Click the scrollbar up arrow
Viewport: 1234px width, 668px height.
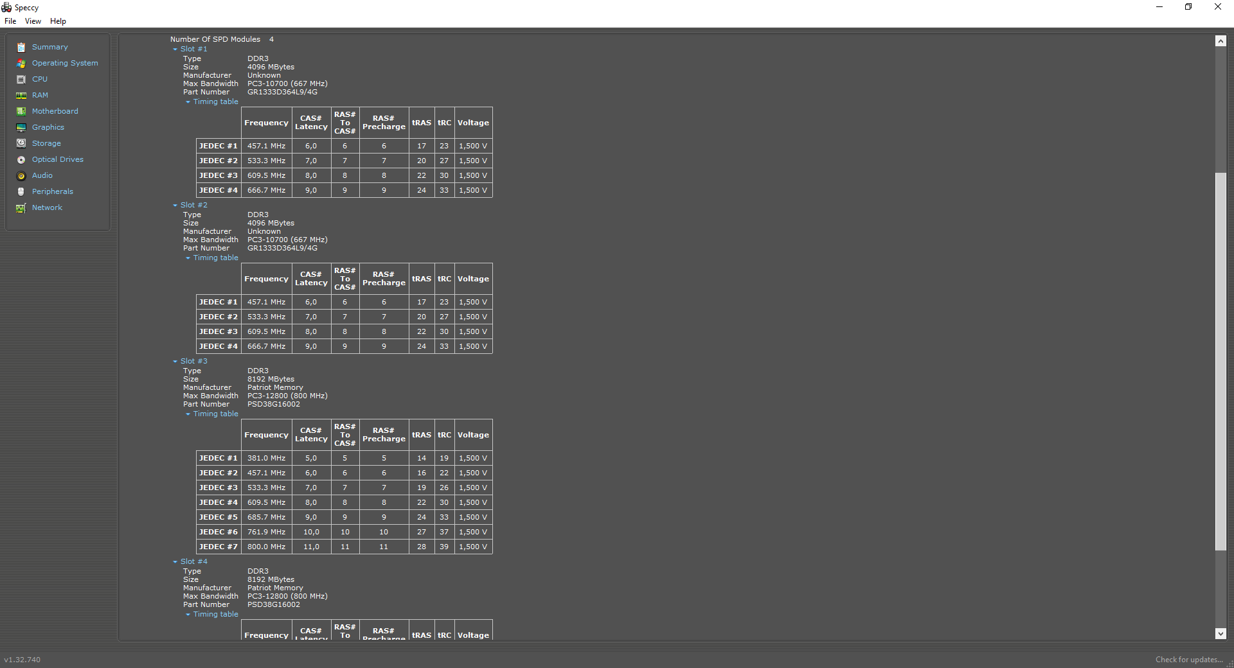pos(1221,41)
